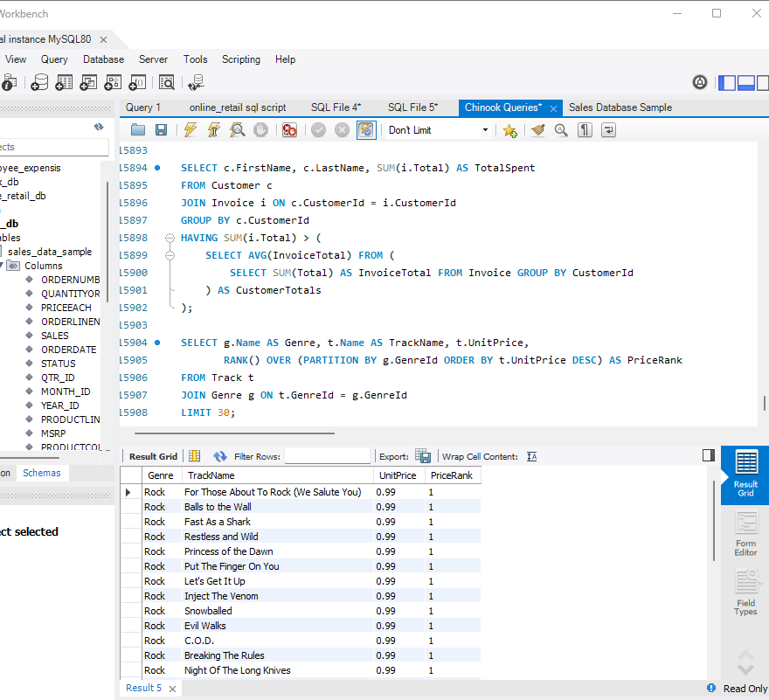Toggle the right secondary sidebar visibility
769x700 pixels.
point(763,83)
